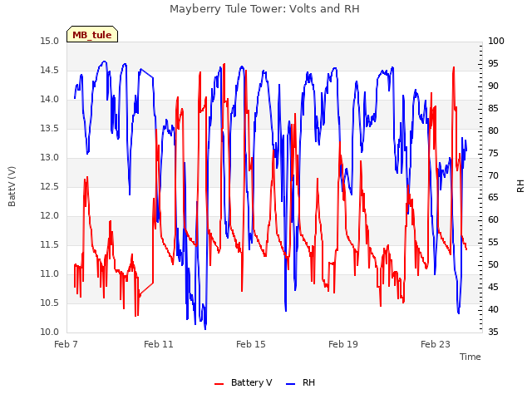Click the Feb 11 x-axis tick label
This screenshot has width=532, height=399.
tap(159, 344)
